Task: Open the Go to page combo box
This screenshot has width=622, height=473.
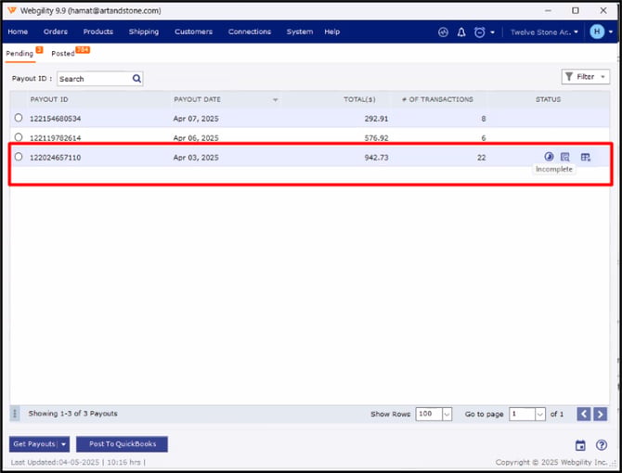Action: coord(527,414)
